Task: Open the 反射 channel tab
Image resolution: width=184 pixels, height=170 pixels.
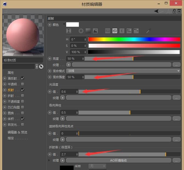Action: (x=11, y=90)
